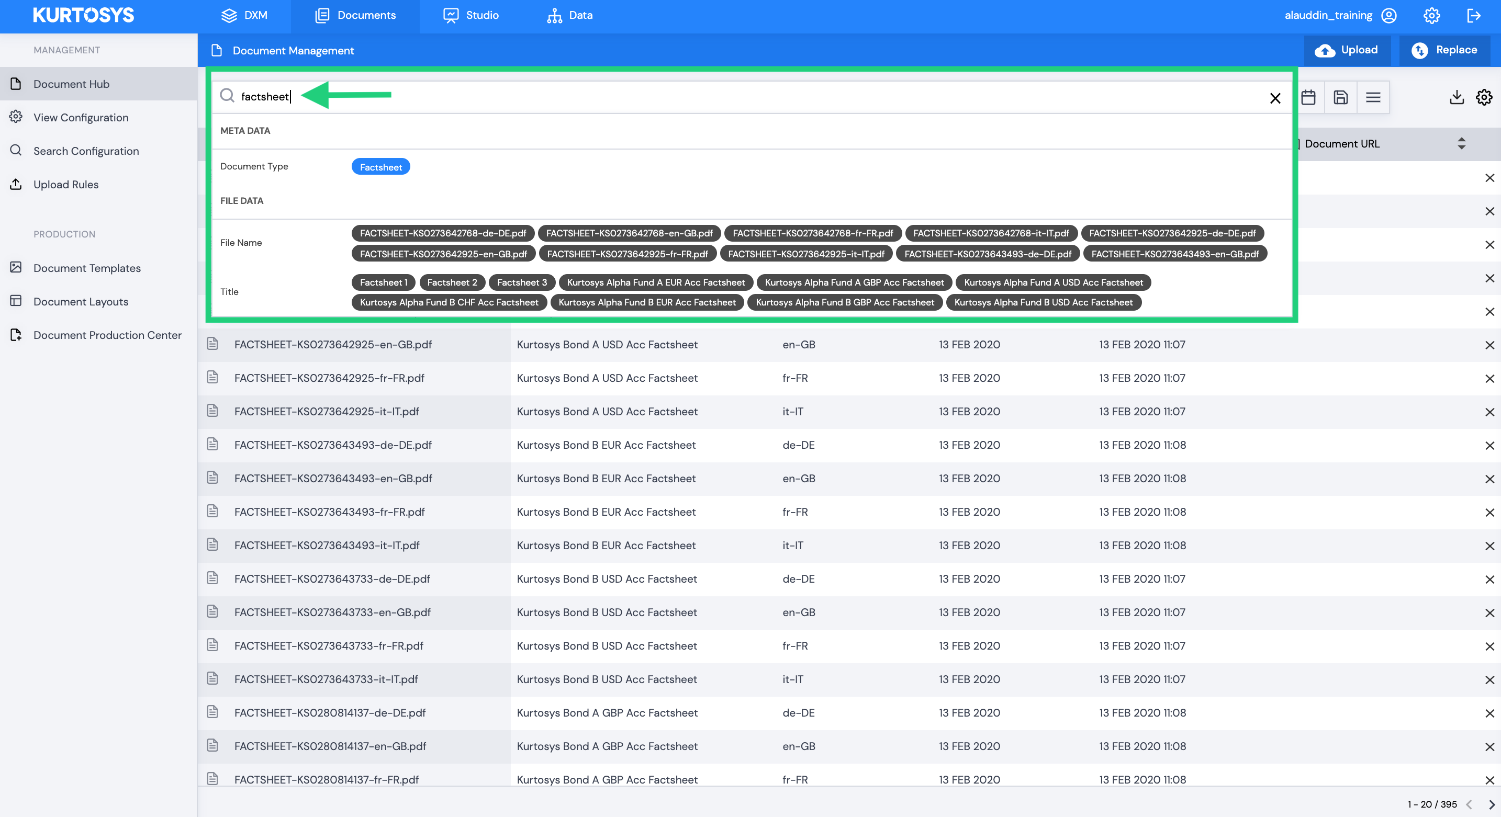Open table settings gear icon
The height and width of the screenshot is (817, 1501).
coord(1484,97)
